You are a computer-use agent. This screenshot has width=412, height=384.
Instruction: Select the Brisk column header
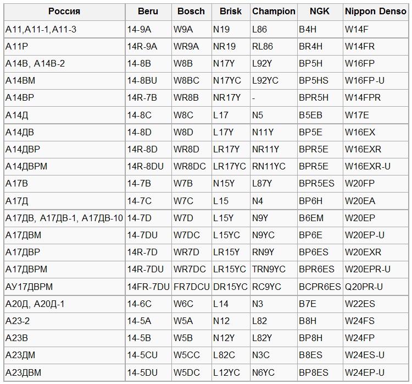(231, 12)
